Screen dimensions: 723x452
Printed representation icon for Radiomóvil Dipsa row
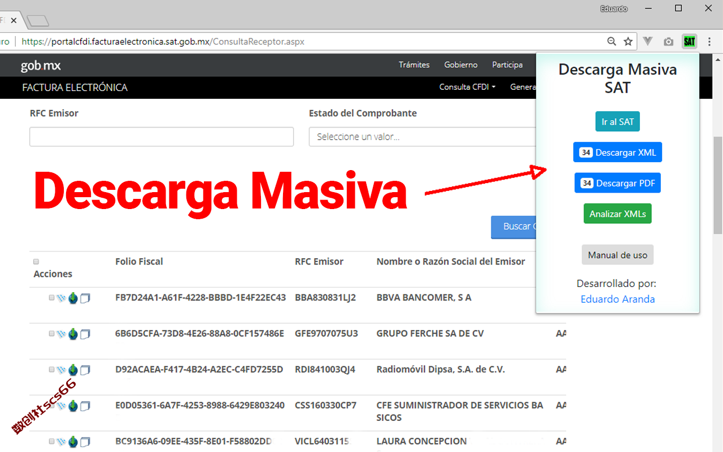(85, 370)
